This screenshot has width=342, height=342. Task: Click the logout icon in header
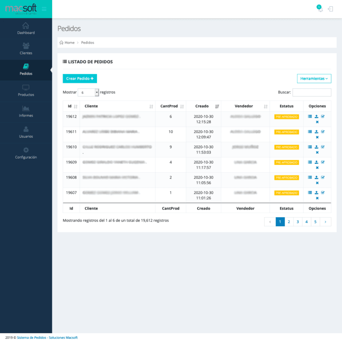[x=330, y=9]
